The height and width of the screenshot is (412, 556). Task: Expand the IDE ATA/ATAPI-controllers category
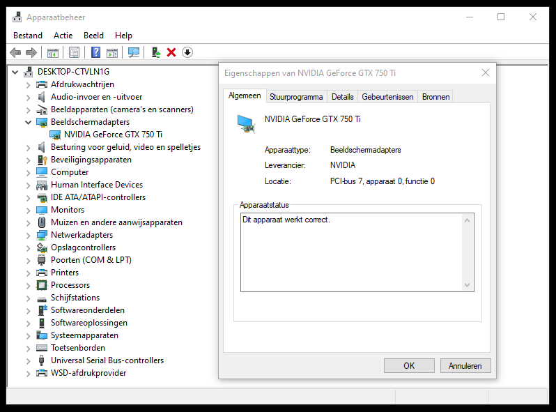point(29,198)
